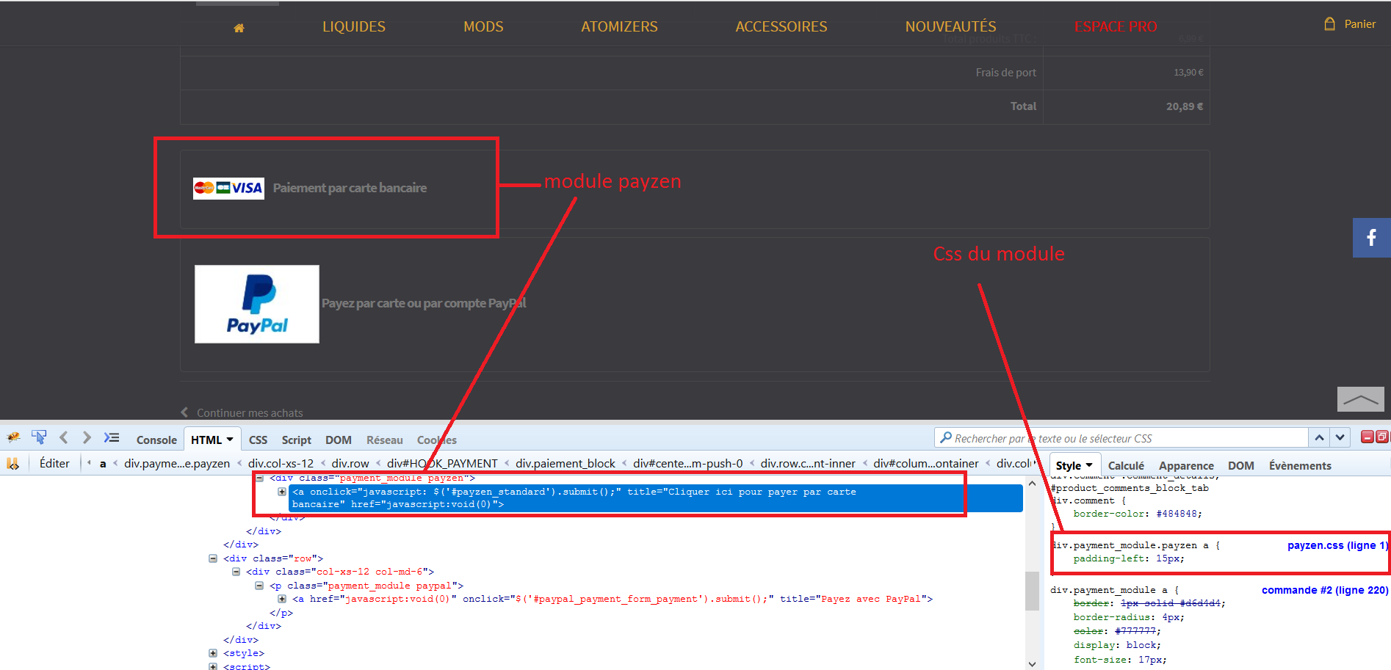Open the HTML tab options dropdown arrow
Viewport: 1391px width, 670px height.
[x=230, y=440]
